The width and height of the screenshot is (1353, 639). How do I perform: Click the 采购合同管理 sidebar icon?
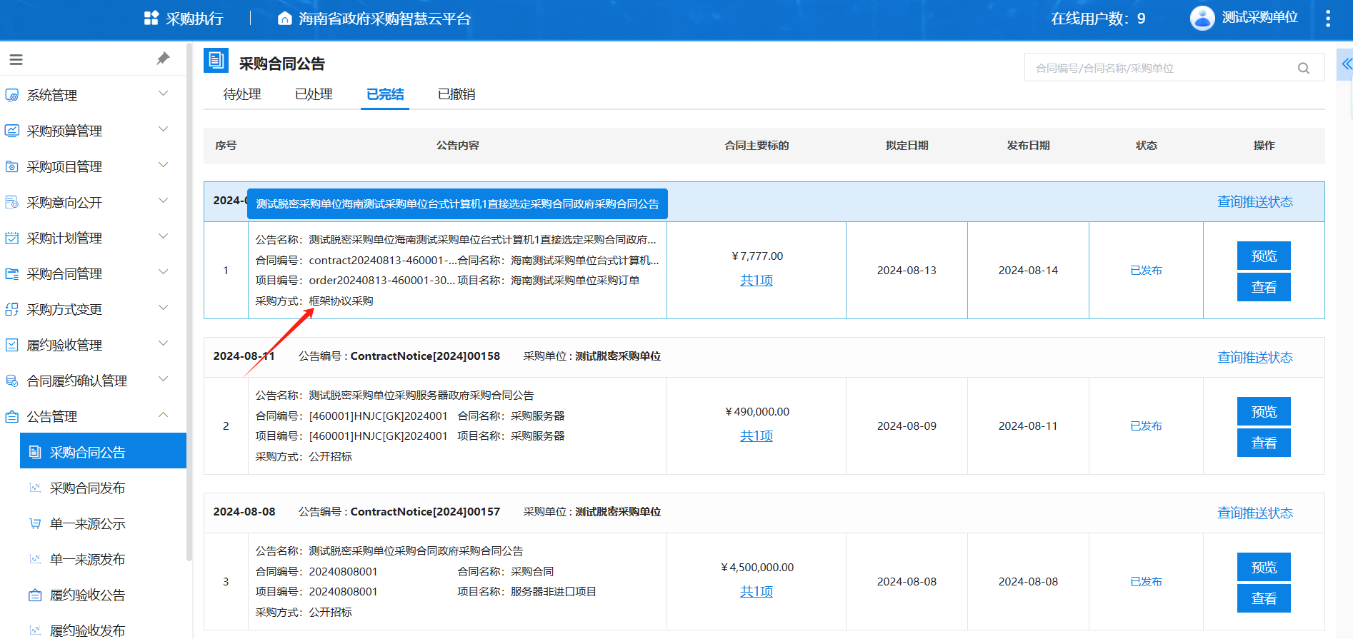12,273
